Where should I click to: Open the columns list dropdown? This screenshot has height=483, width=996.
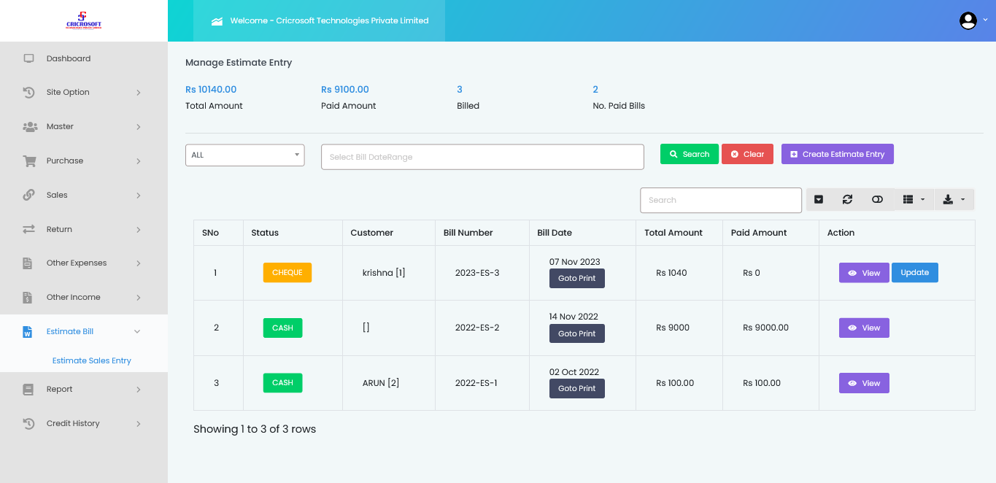pos(914,199)
